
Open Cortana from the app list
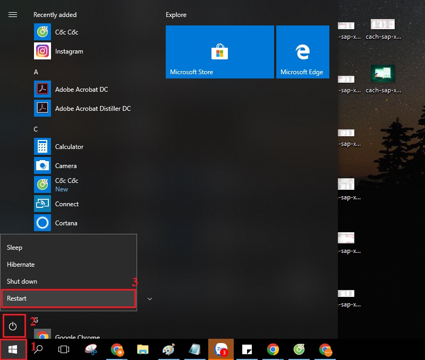coord(66,223)
